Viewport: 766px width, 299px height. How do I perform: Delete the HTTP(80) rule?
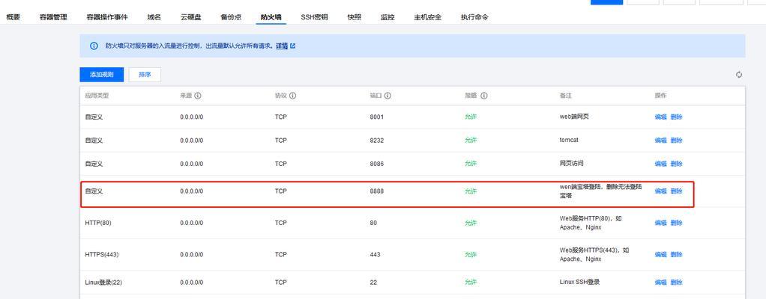click(x=676, y=223)
